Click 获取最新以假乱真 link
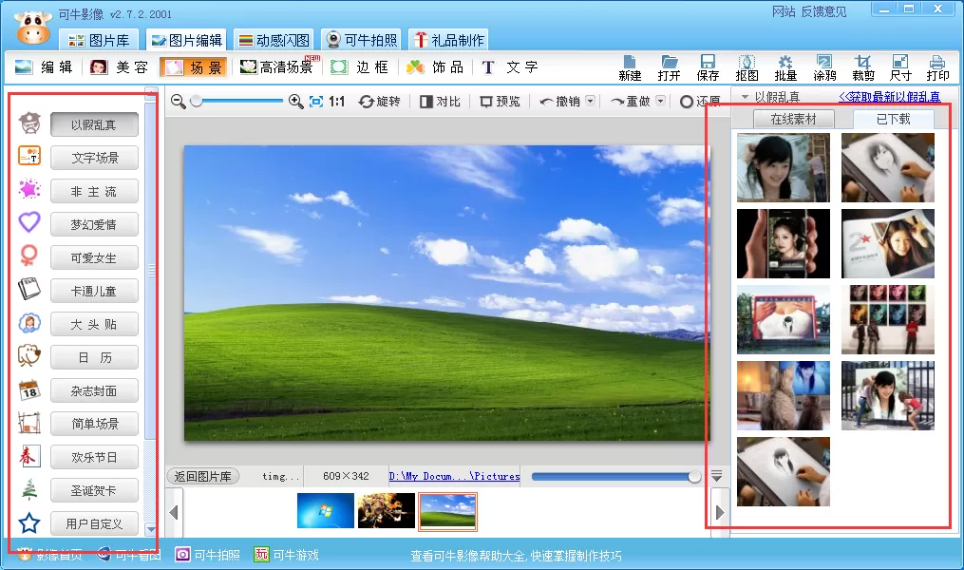 (x=890, y=97)
